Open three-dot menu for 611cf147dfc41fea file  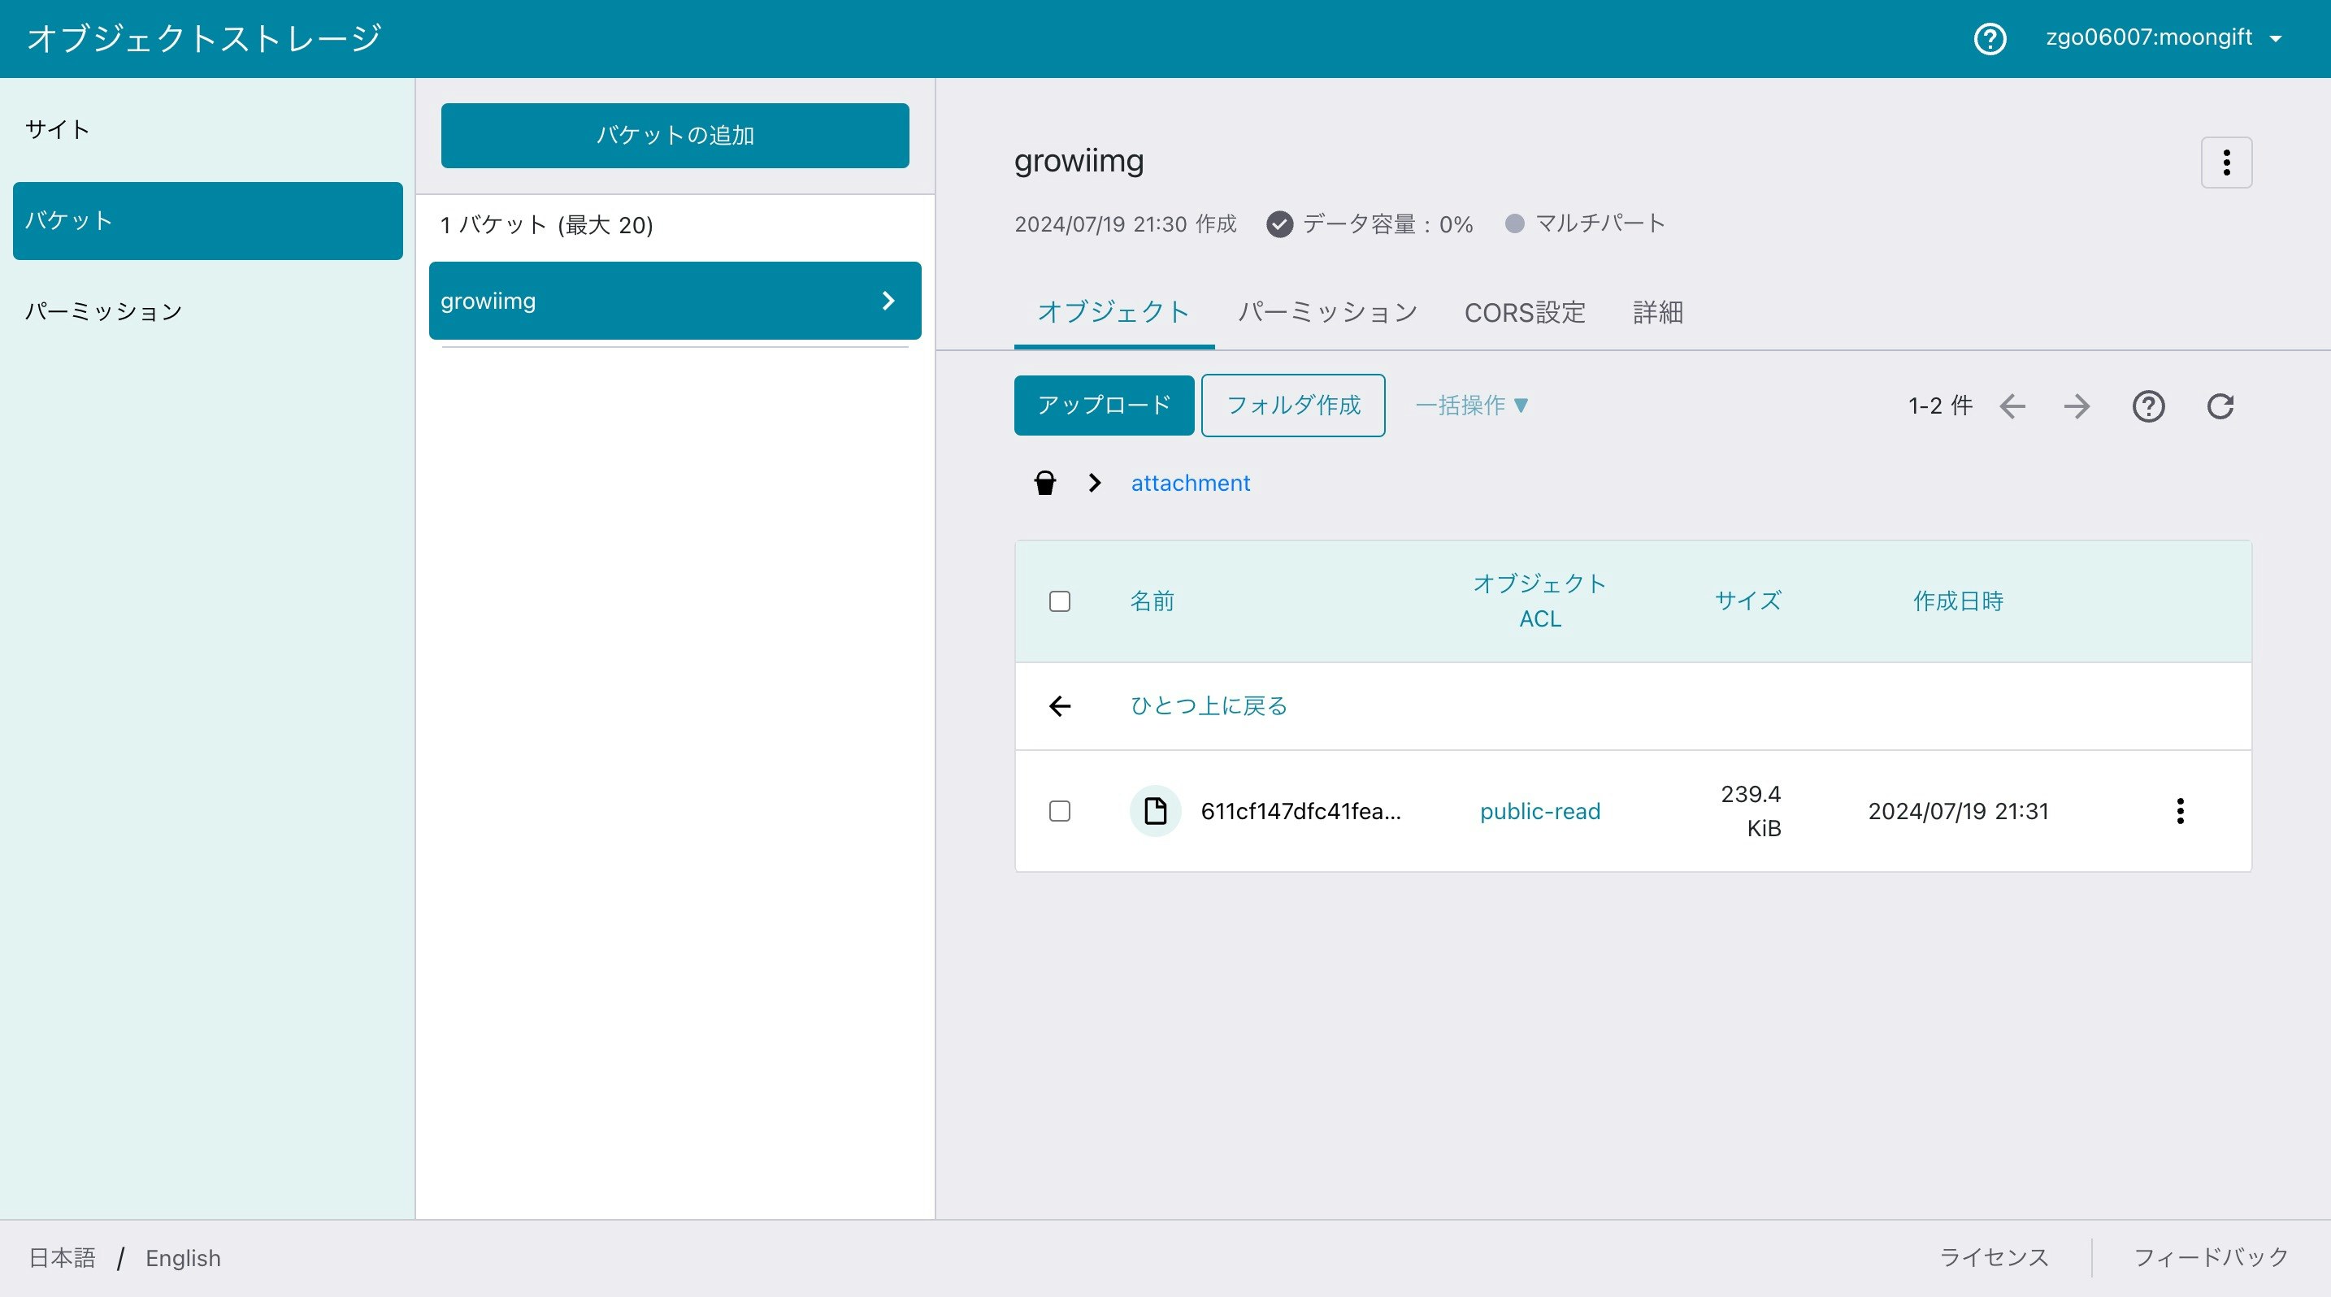pyautogui.click(x=2180, y=810)
